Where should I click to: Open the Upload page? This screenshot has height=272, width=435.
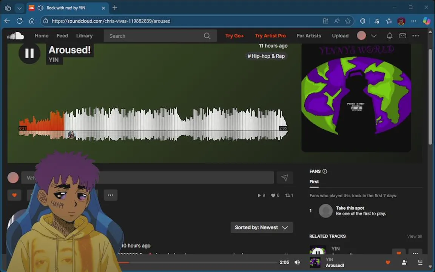340,36
